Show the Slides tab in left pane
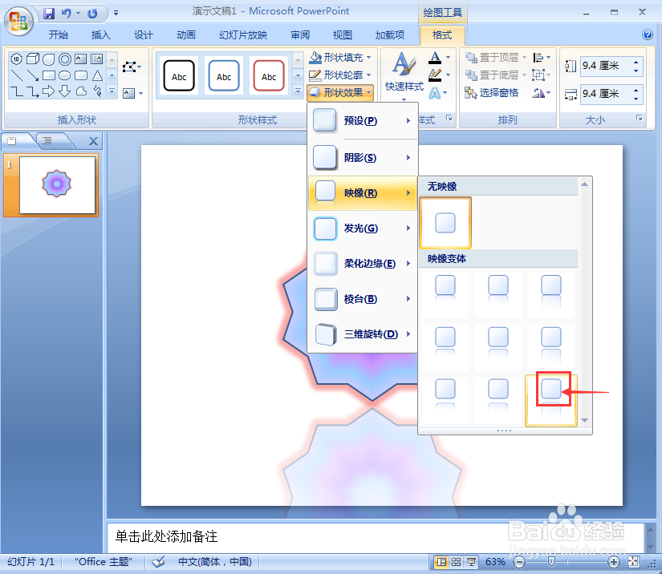 13,141
